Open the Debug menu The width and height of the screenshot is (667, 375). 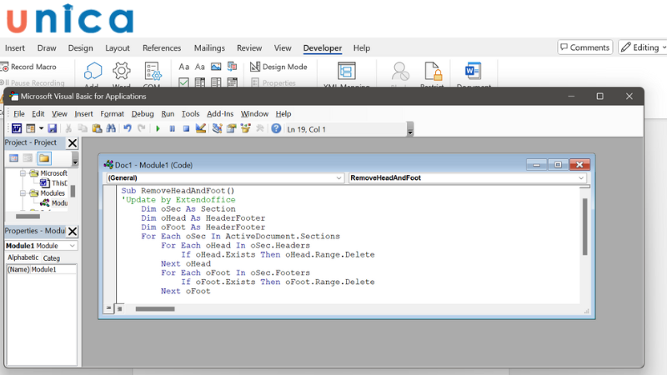143,113
